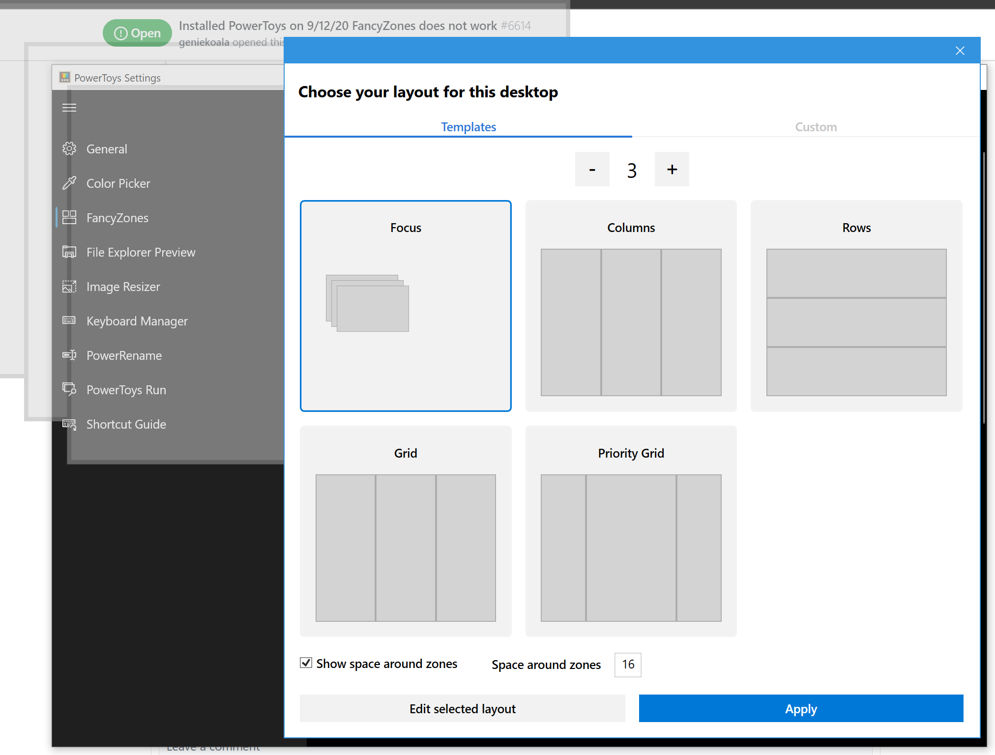The image size is (995, 755).
Task: Click the PowerToys Run icon
Action: tap(69, 389)
